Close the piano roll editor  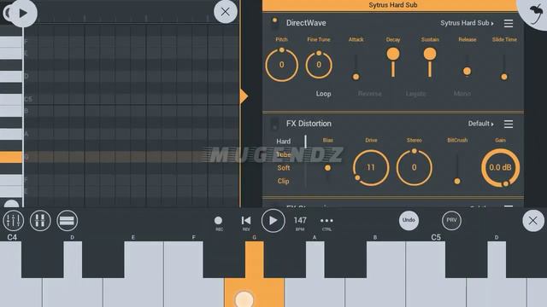click(226, 12)
